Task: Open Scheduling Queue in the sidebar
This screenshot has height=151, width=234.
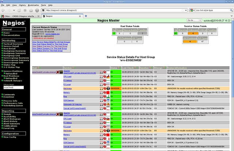Action: pos(13,106)
